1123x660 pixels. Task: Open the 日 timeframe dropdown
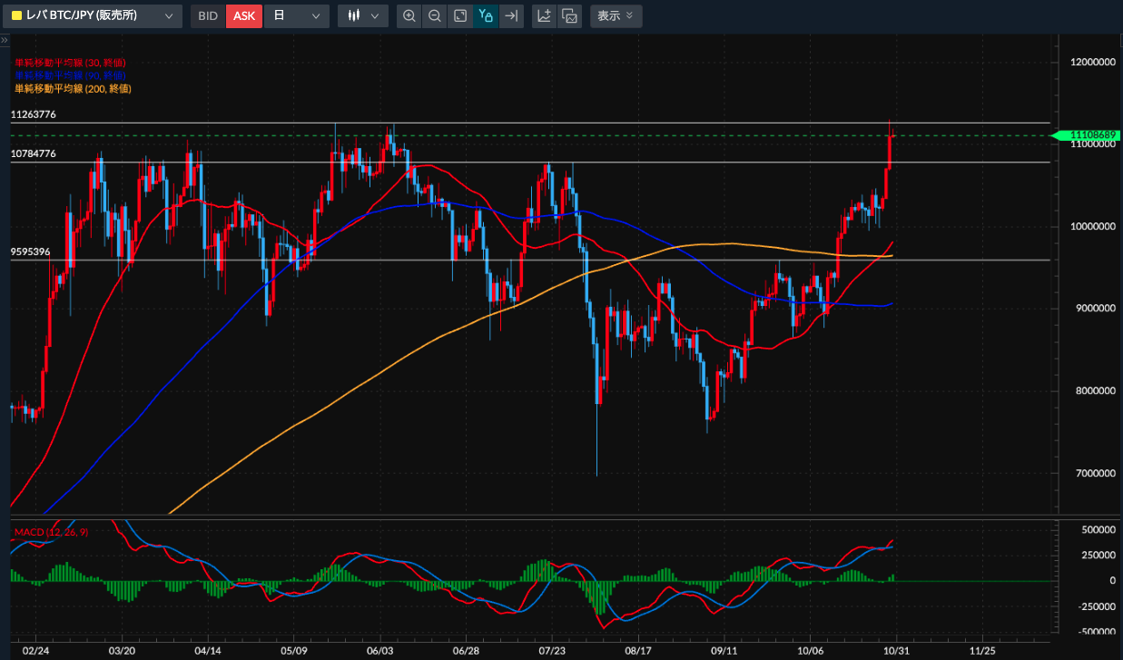(296, 15)
